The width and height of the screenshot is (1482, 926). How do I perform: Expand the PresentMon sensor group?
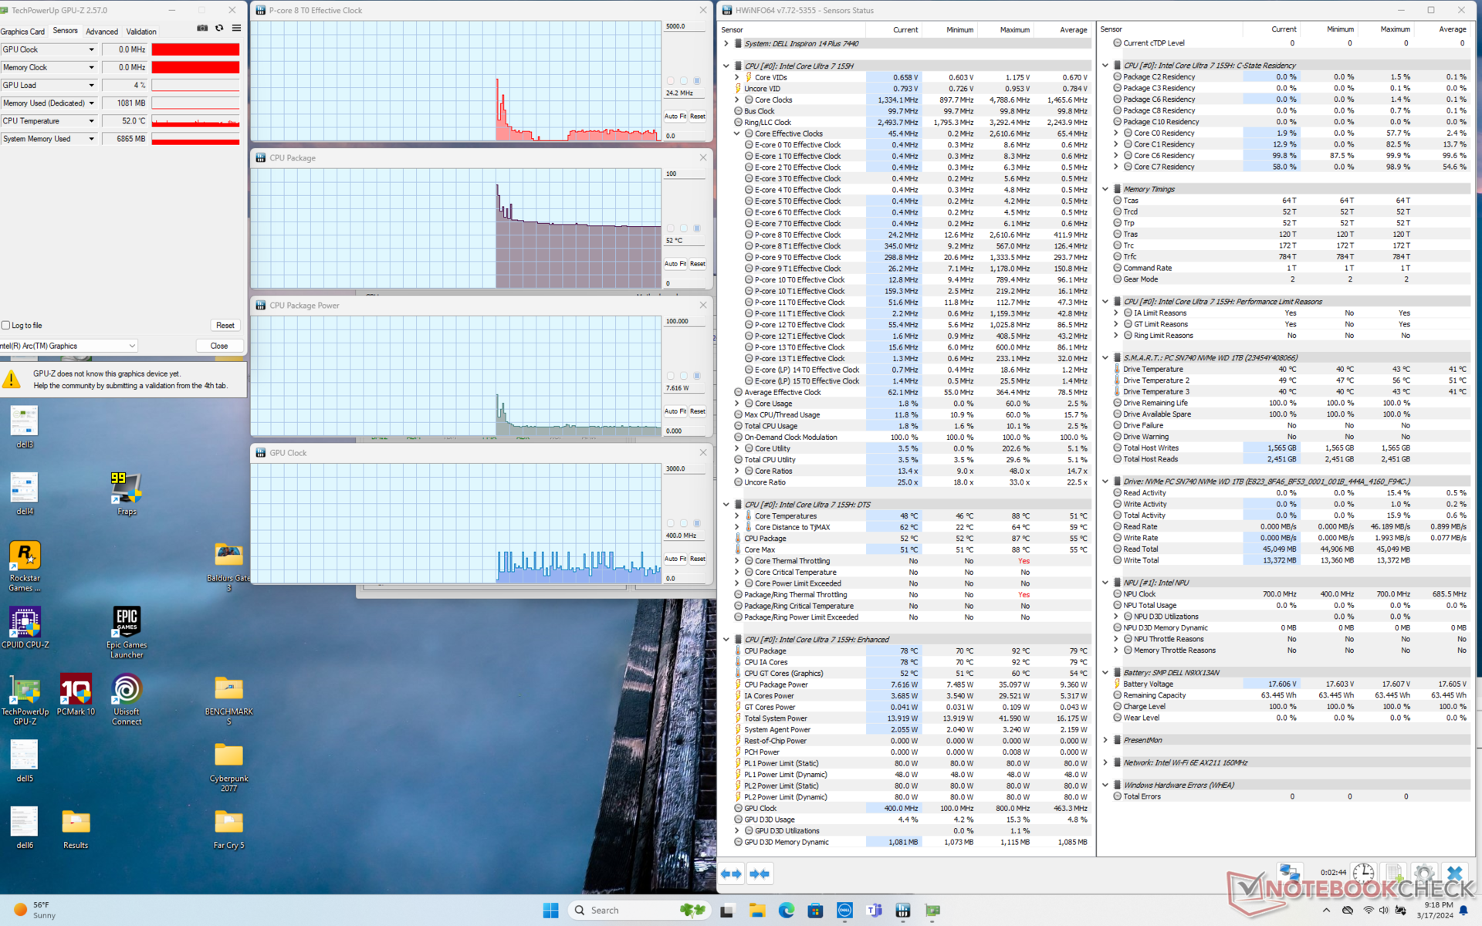click(1105, 740)
